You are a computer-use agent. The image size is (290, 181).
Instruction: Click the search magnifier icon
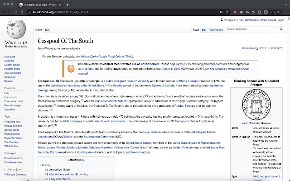pos(281,29)
